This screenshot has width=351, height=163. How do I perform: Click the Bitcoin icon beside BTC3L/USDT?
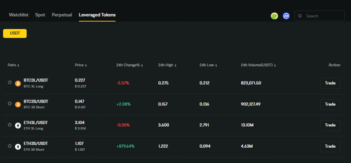(18, 84)
